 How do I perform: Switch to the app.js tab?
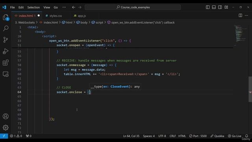click(x=82, y=16)
